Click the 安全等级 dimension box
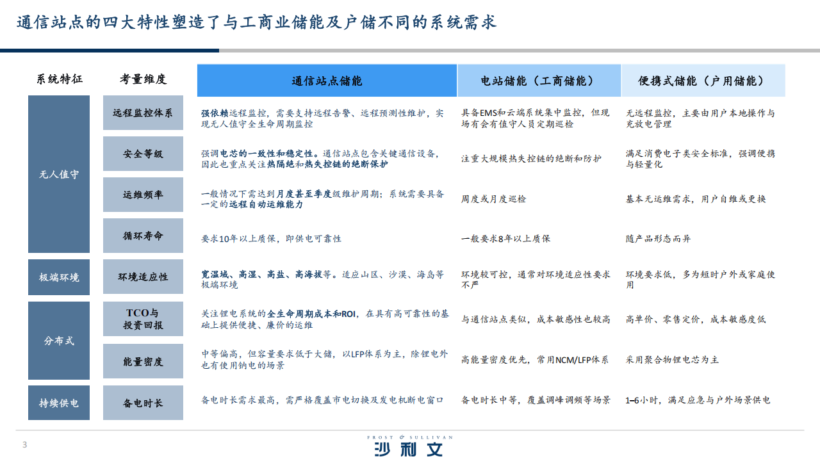Viewport: 820px width, 461px height. coord(143,154)
